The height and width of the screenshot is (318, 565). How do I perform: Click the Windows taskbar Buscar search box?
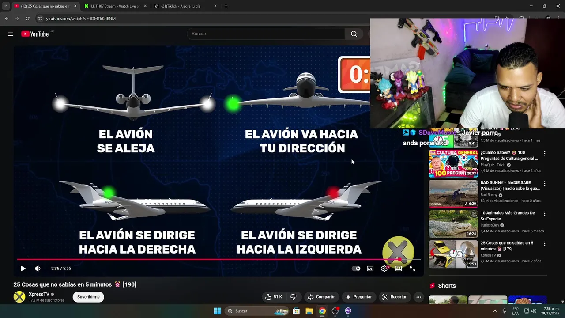[258, 311]
